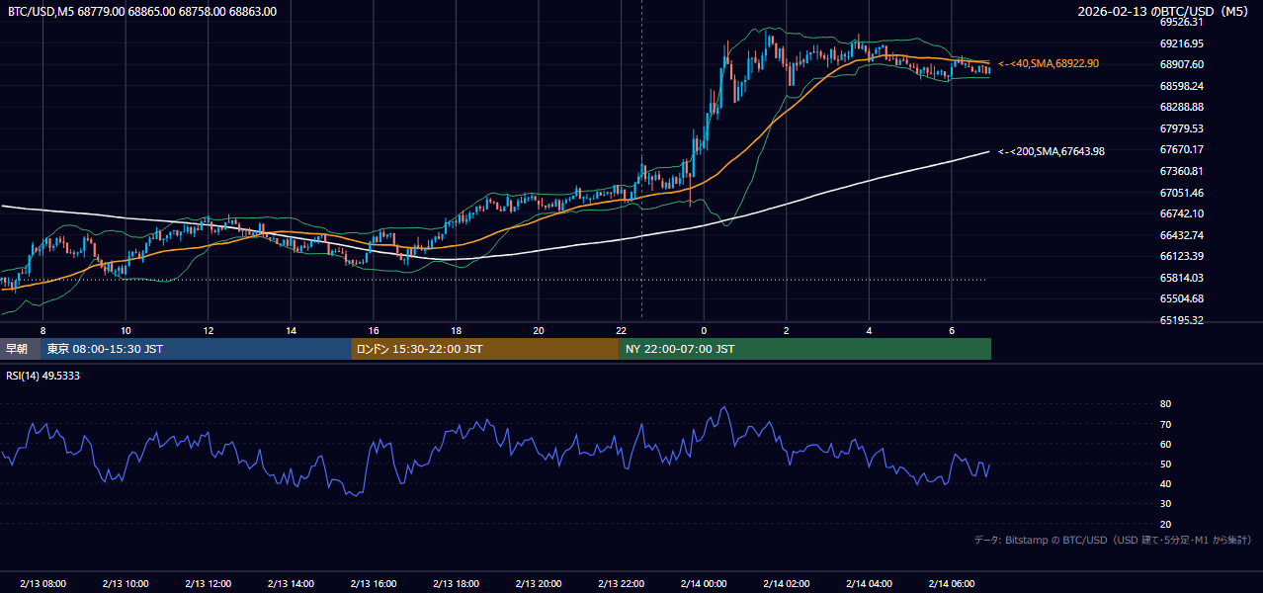The height and width of the screenshot is (593, 1263).
Task: Click the bottom date label 2/13 18:00
Action: [x=456, y=583]
